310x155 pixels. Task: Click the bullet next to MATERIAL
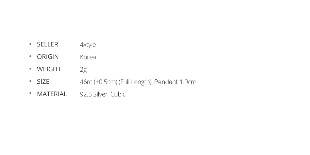tap(30, 93)
